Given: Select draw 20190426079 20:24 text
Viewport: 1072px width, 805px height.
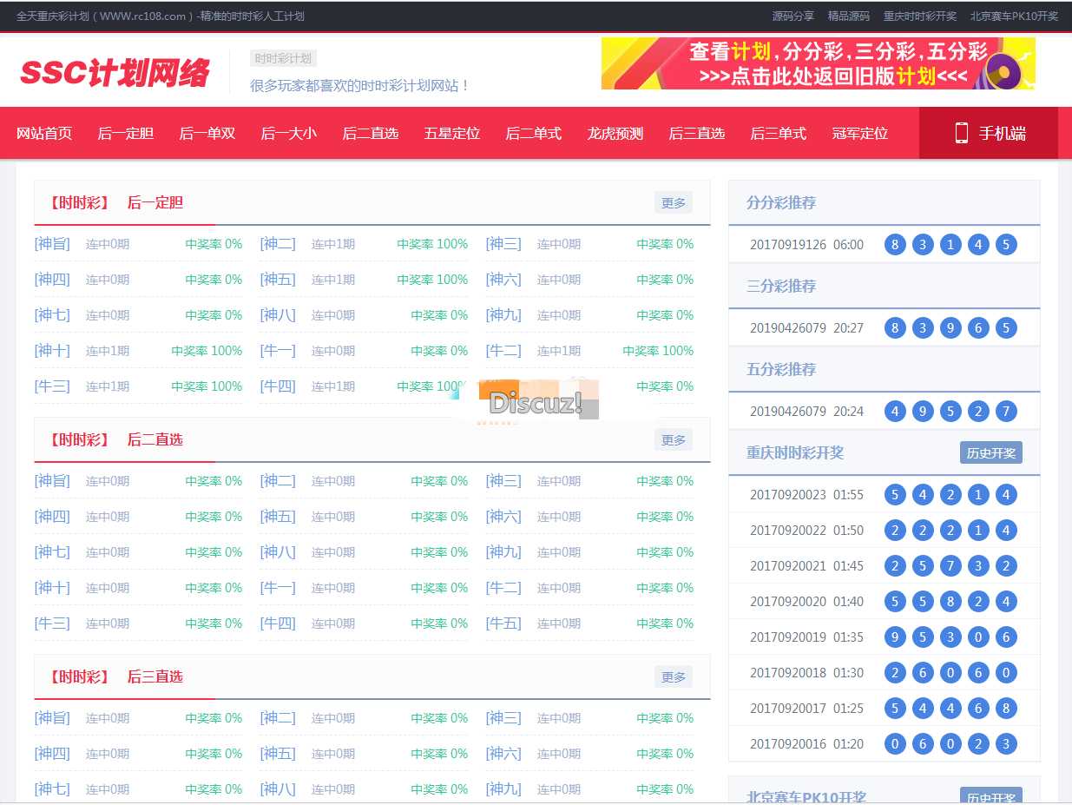Looking at the screenshot, I should [806, 412].
